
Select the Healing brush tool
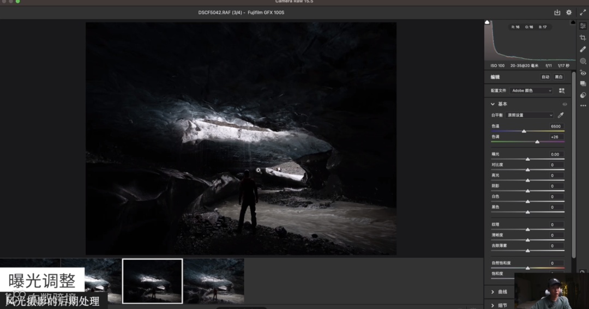click(583, 49)
